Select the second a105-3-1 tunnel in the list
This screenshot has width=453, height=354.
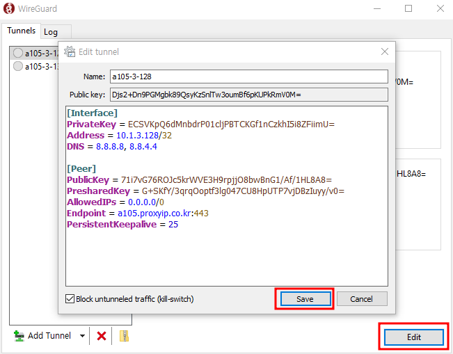click(35, 66)
